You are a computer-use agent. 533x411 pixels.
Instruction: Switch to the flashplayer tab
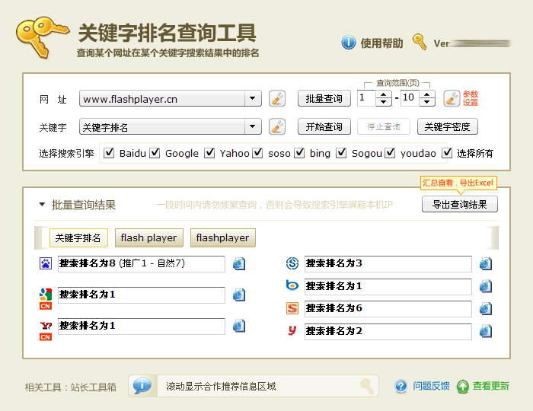[222, 237]
